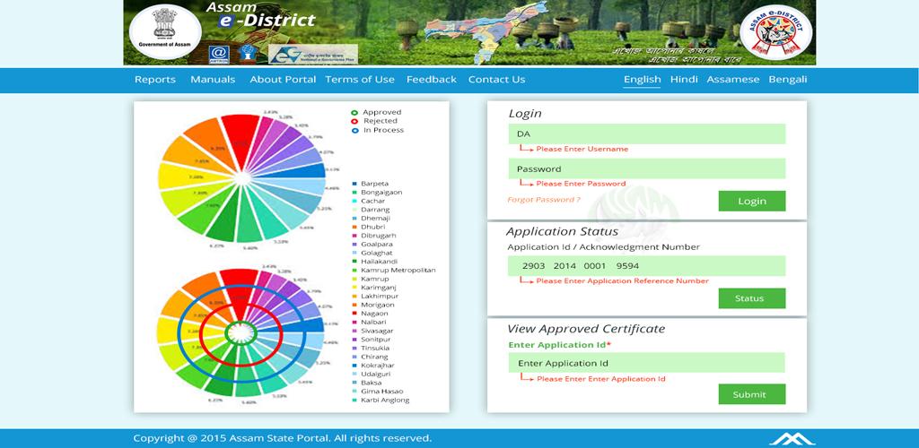Screen dimensions: 919x448
Task: Click the Barpeta legend color swatch
Action: [355, 184]
